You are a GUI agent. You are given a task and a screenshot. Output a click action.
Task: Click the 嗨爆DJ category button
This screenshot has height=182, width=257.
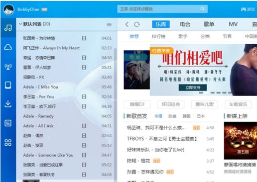coord(137,104)
